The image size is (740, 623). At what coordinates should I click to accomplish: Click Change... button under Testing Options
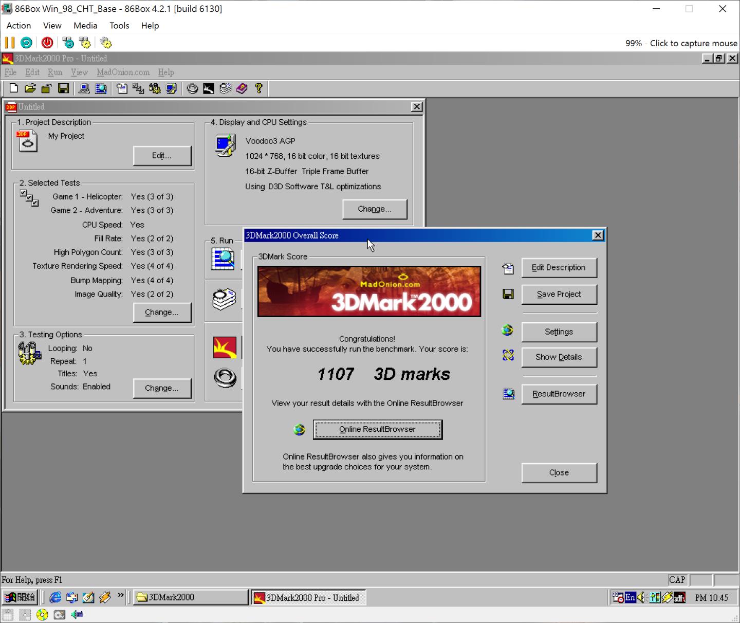[x=162, y=388]
